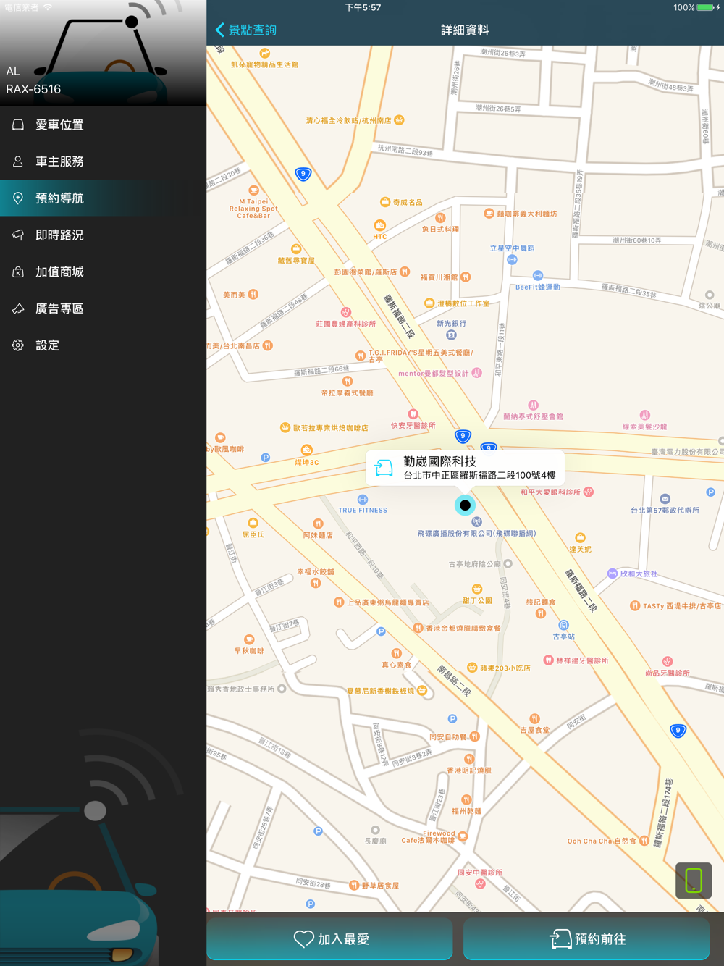Tap the 達芙妮 shop marker
This screenshot has width=724, height=966.
[580, 537]
